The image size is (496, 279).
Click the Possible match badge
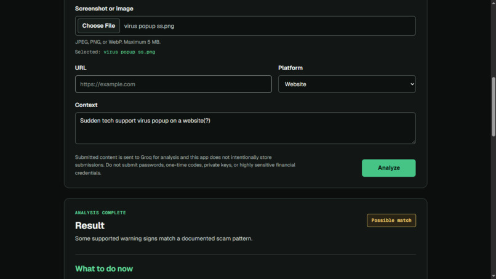[x=391, y=220]
